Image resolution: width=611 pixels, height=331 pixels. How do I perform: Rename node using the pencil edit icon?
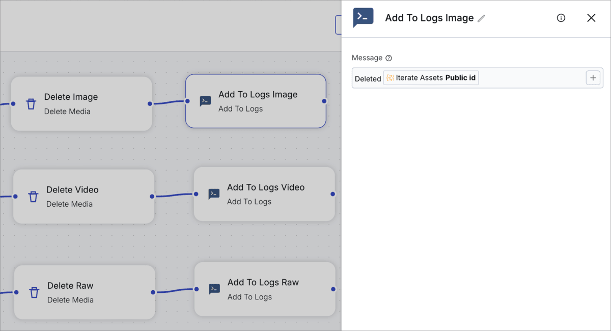pyautogui.click(x=481, y=18)
